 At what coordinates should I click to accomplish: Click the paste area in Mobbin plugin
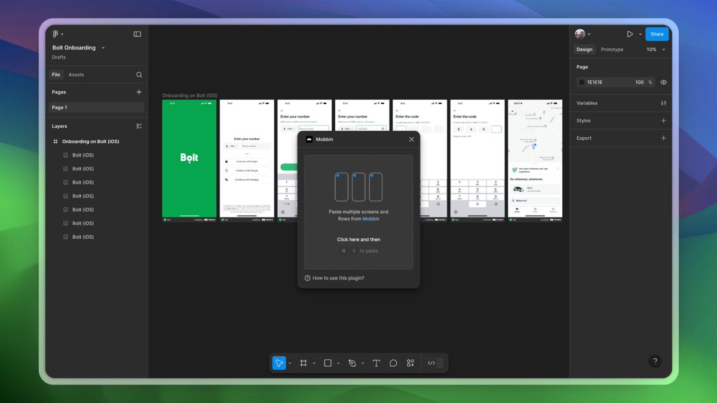pyautogui.click(x=358, y=212)
